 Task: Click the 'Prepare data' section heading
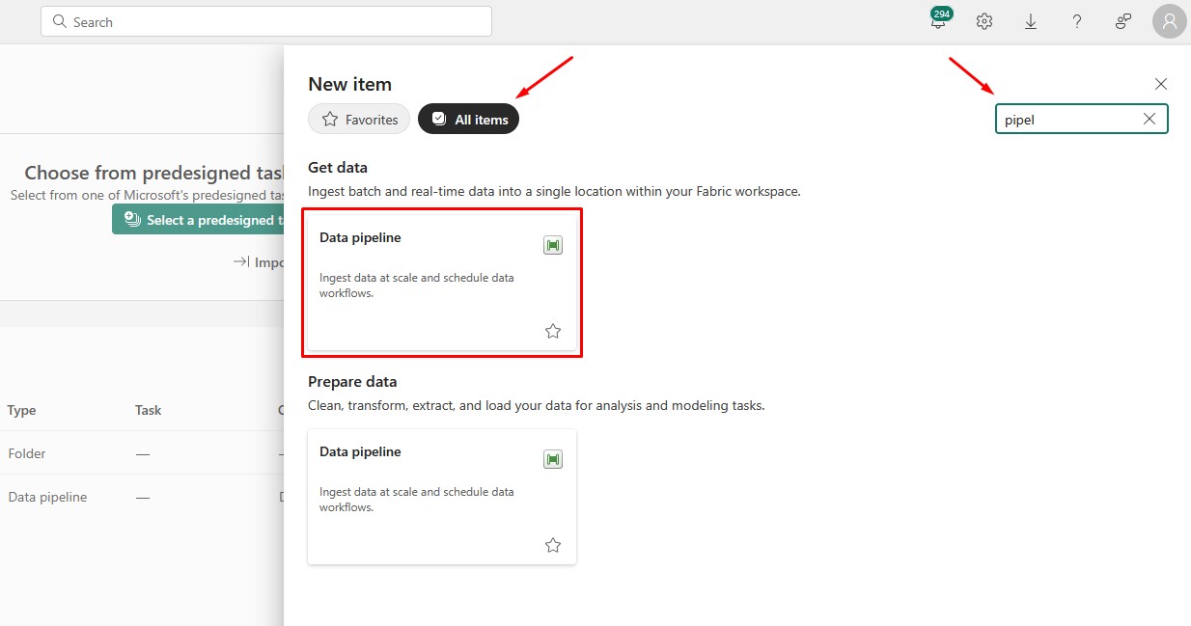pyautogui.click(x=352, y=381)
